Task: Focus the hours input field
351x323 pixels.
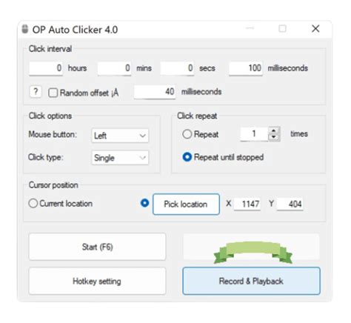Action: (46, 68)
